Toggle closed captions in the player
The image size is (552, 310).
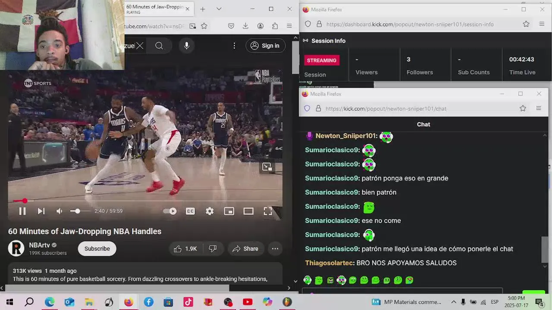pyautogui.click(x=190, y=211)
